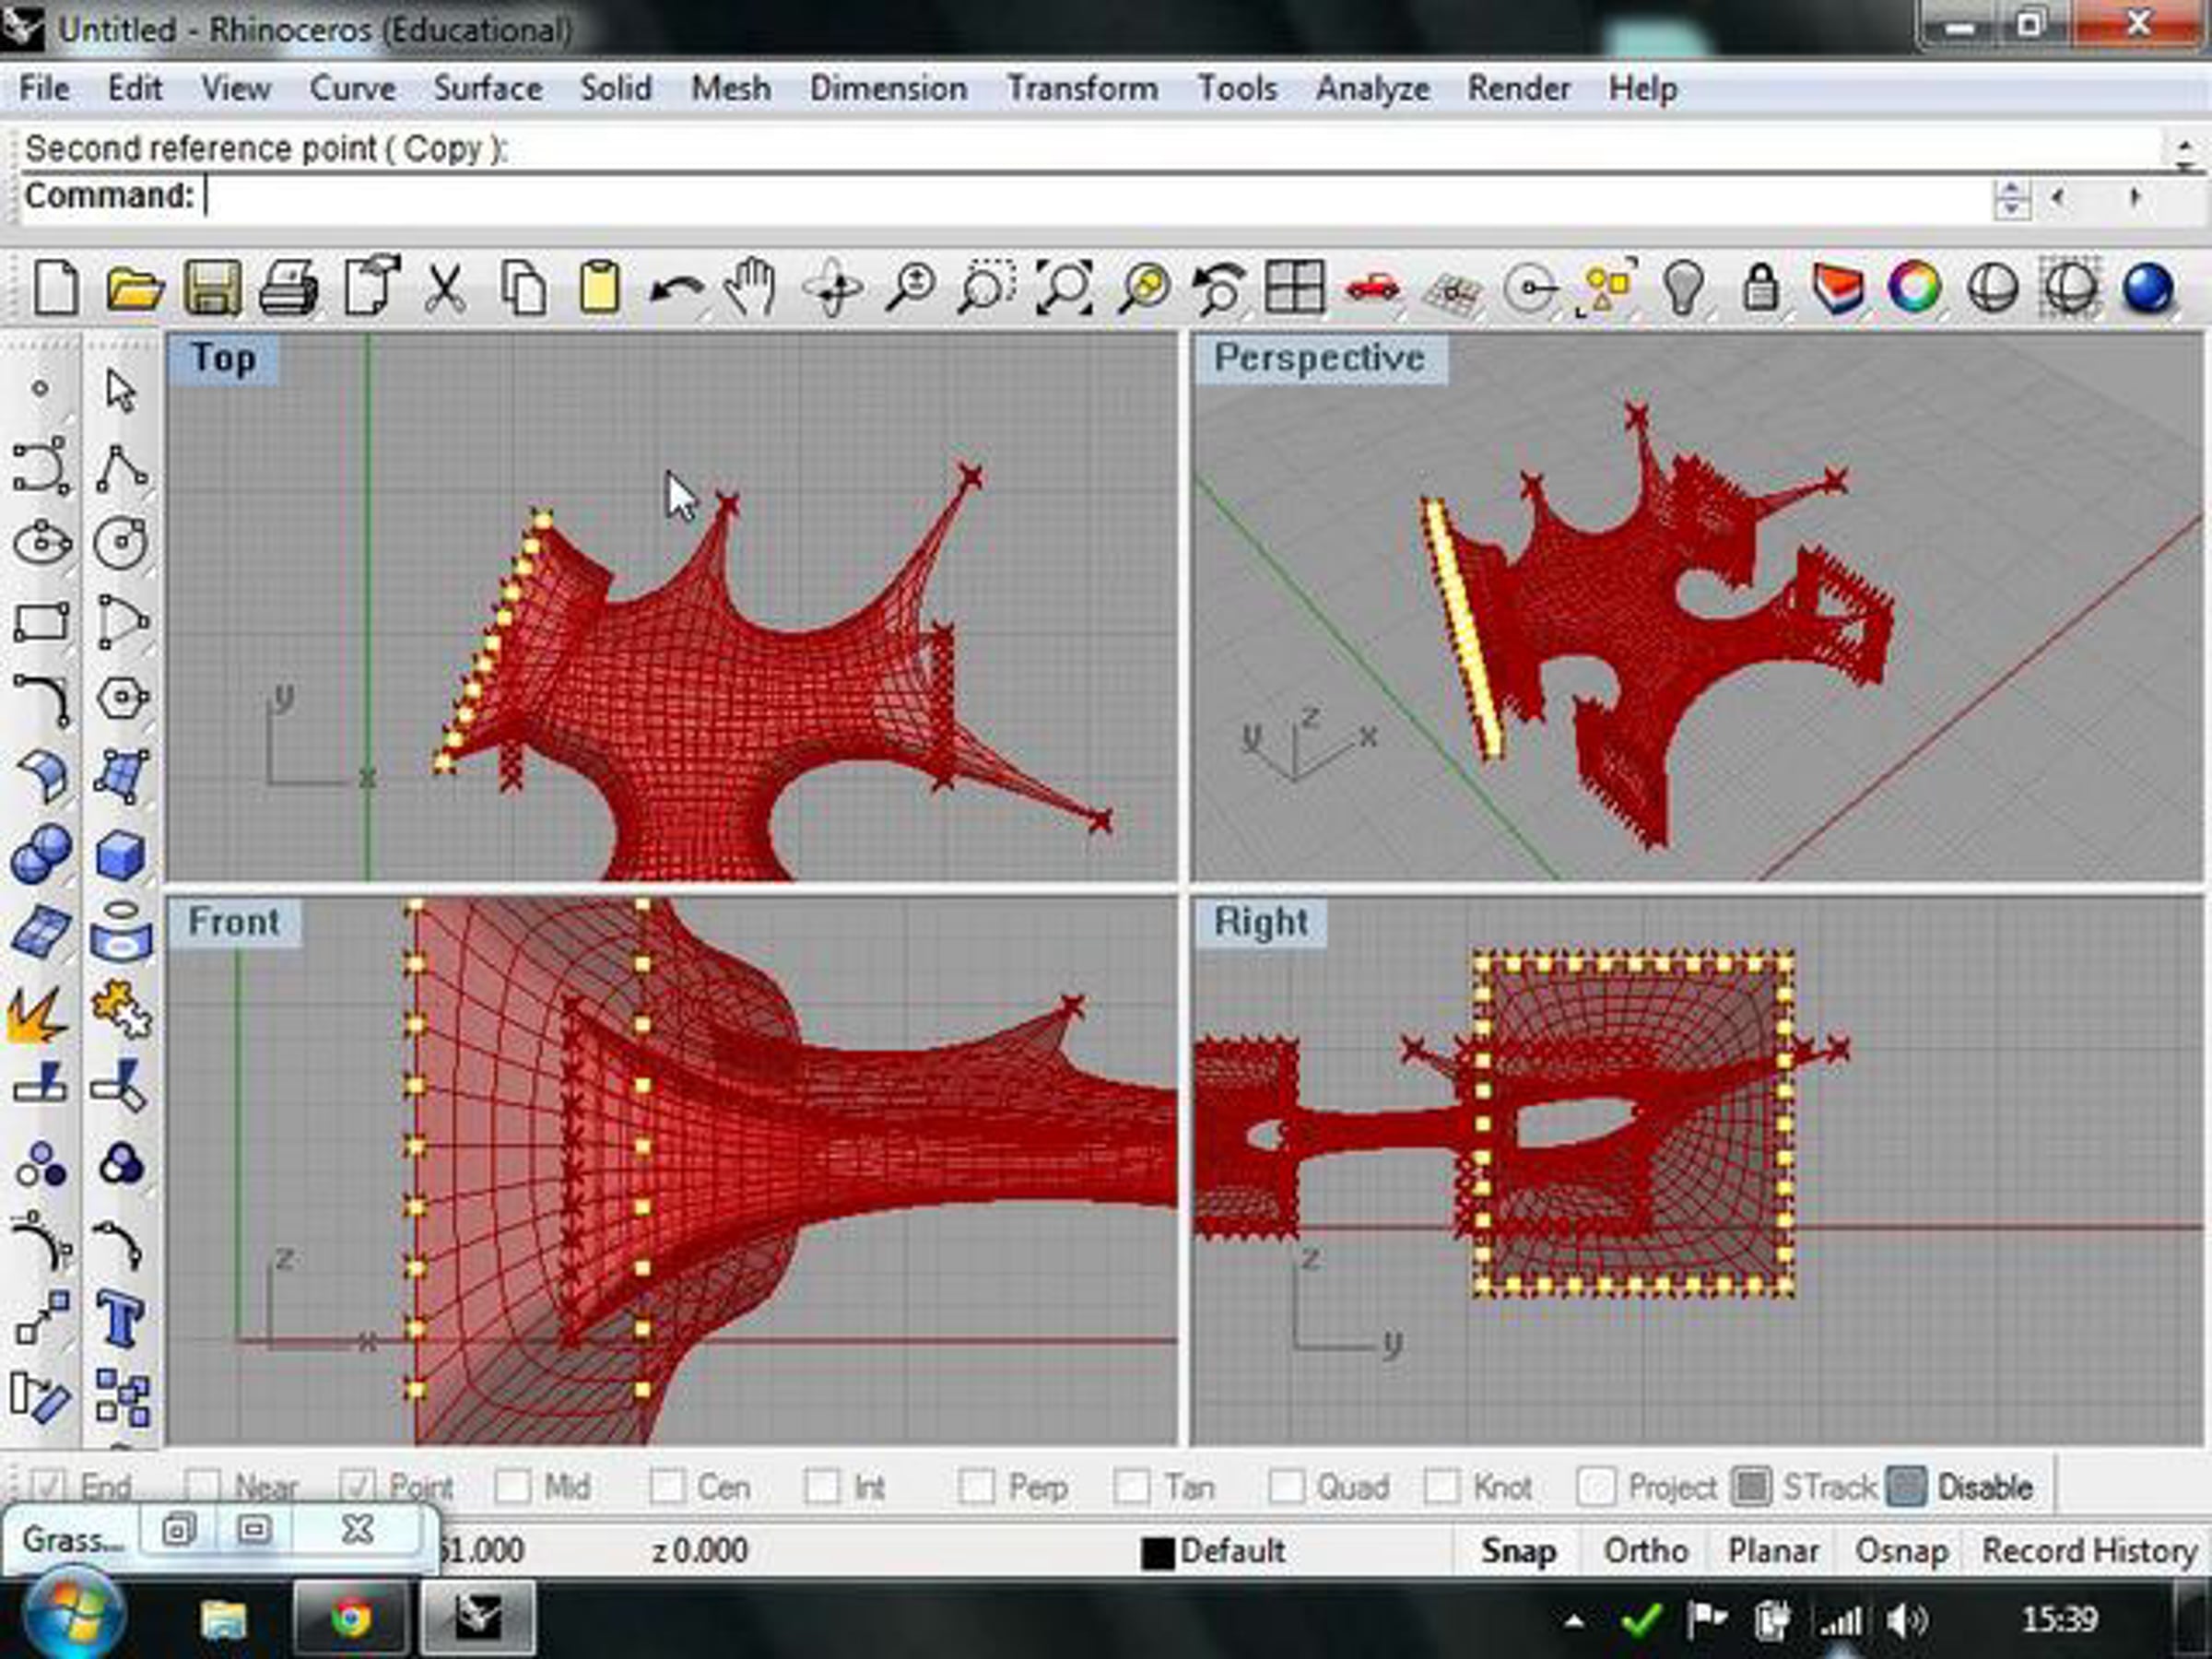Click the lock objects padlock icon
This screenshot has width=2212, height=1659.
coord(1760,289)
